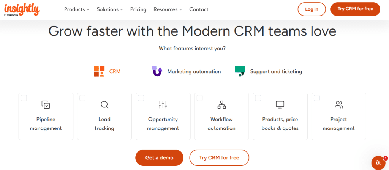
Task: Expand the Solutions dropdown menu
Action: (110, 9)
